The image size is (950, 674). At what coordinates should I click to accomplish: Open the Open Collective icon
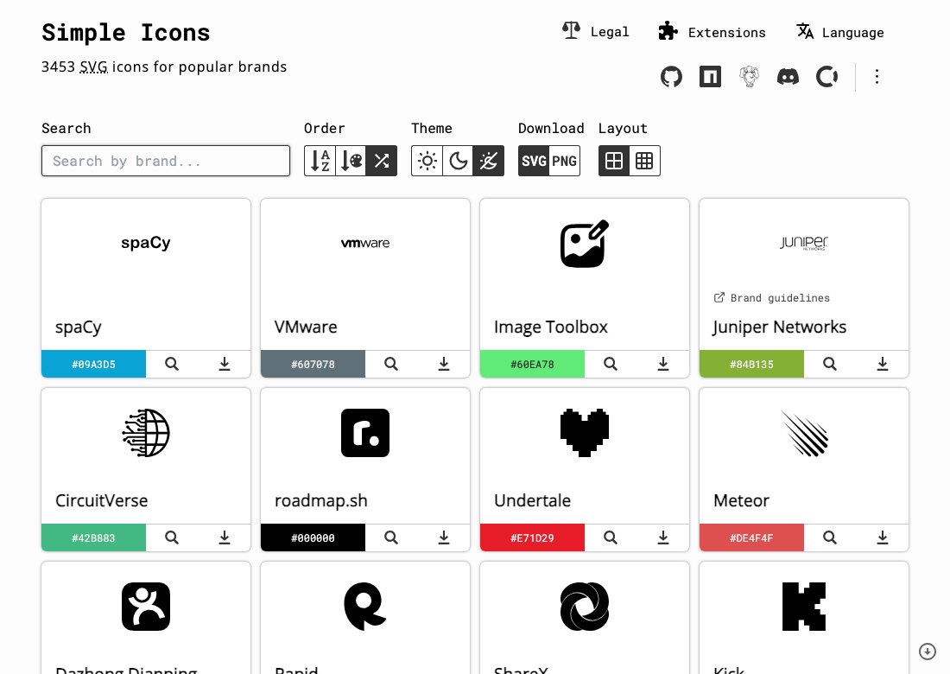pos(827,77)
